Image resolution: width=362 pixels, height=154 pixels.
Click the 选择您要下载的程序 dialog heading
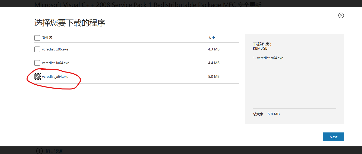point(70,23)
